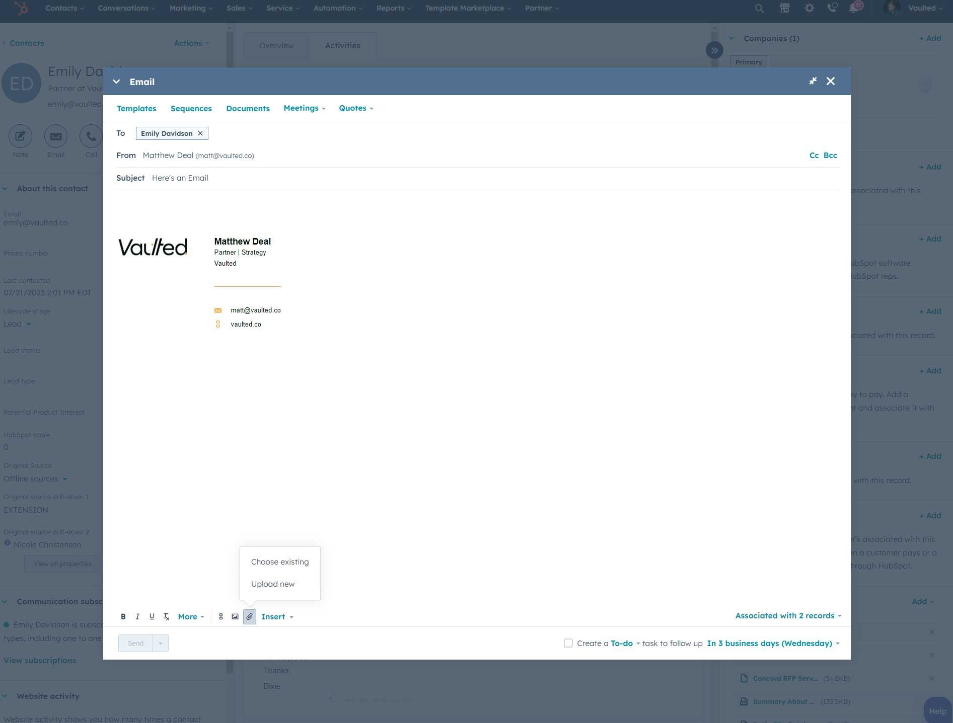Open the Offline sources dropdown
The image size is (953, 723).
35,479
